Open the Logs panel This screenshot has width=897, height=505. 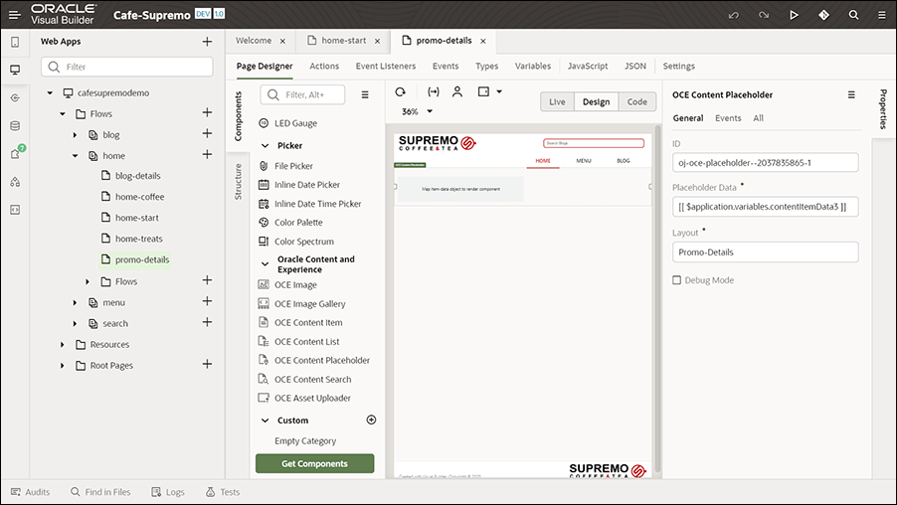[x=168, y=492]
